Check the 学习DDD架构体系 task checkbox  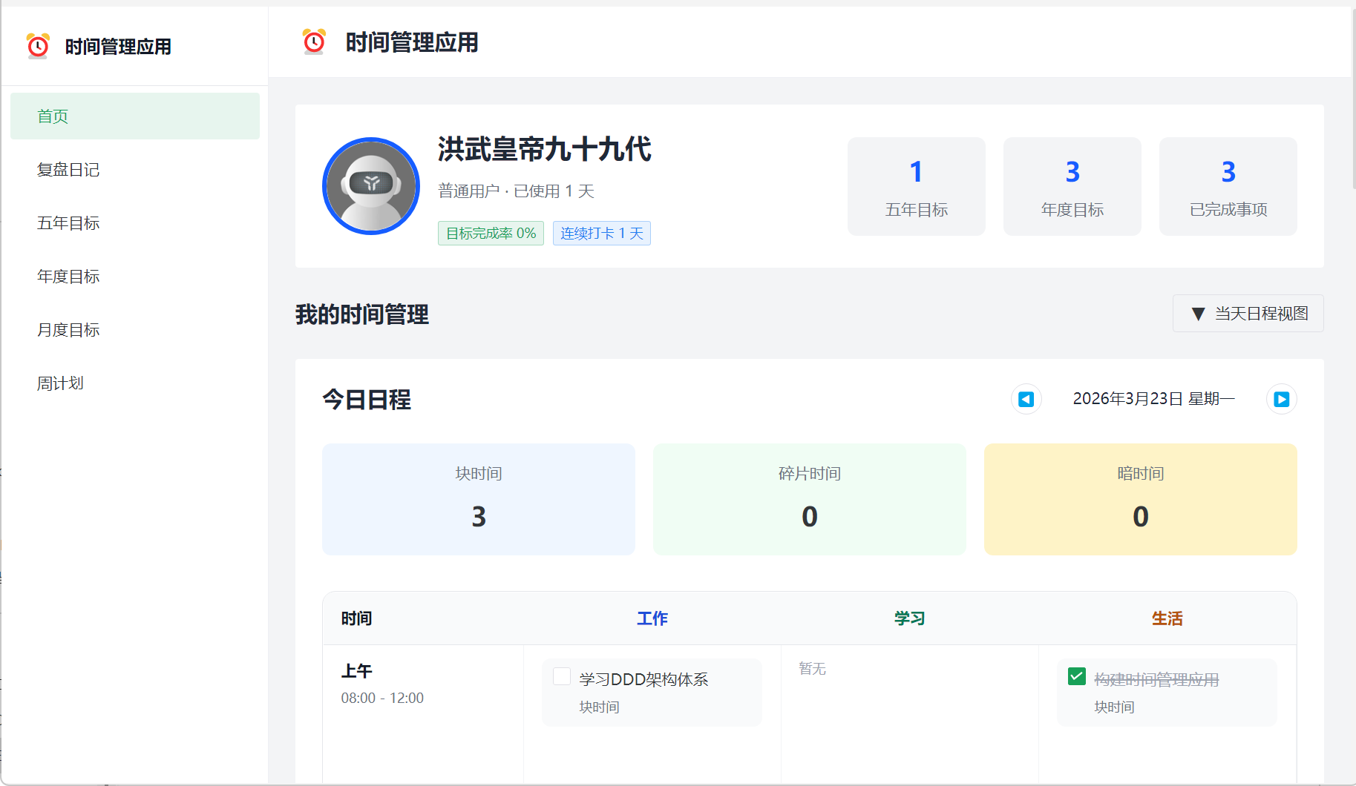coord(562,677)
